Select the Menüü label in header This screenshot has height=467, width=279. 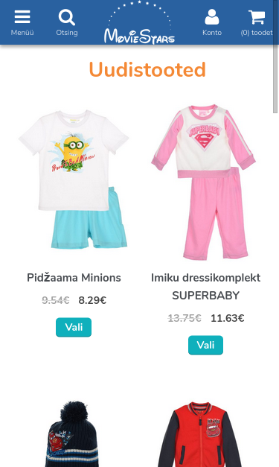[x=22, y=33]
